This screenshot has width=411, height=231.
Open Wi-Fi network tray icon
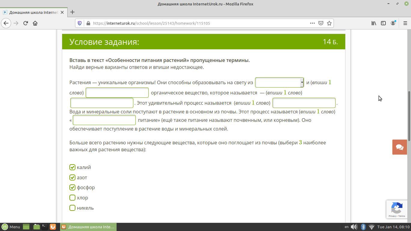pyautogui.click(x=372, y=227)
